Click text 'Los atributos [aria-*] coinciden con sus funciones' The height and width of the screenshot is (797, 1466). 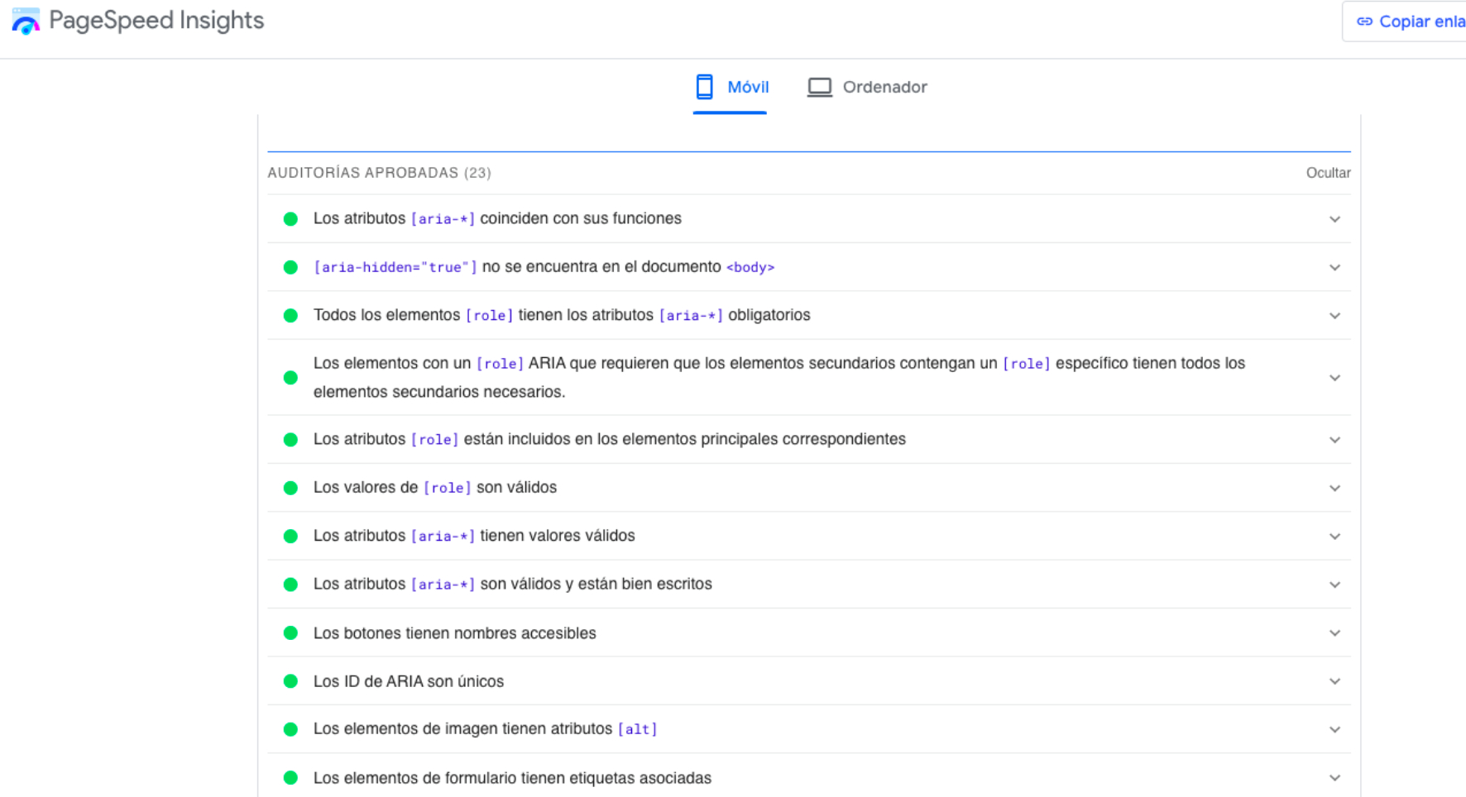[497, 218]
